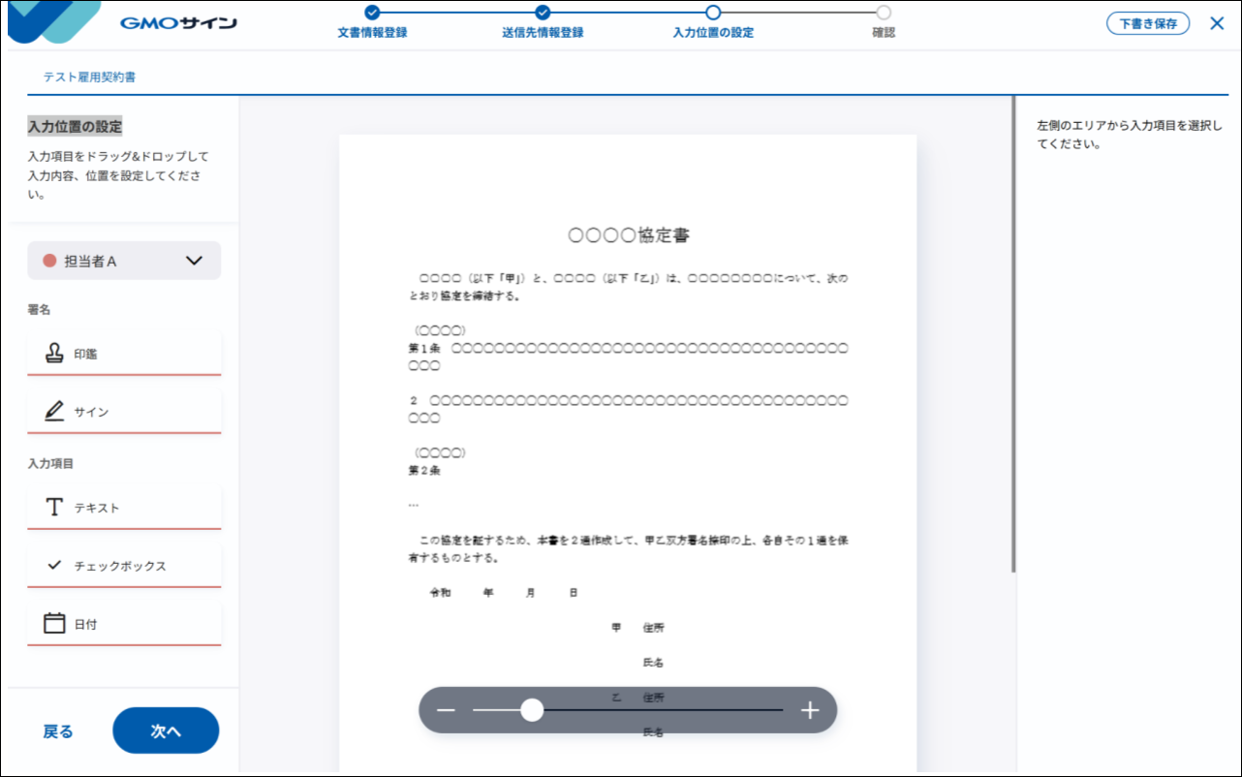Screen dimensions: 1242x777
Task: Click the 戻る link
Action: point(58,731)
